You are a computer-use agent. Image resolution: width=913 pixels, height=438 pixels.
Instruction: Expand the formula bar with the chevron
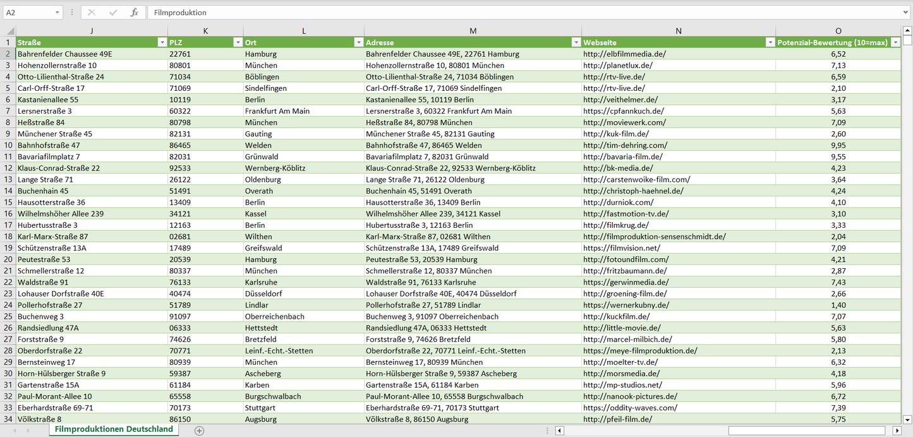point(906,13)
